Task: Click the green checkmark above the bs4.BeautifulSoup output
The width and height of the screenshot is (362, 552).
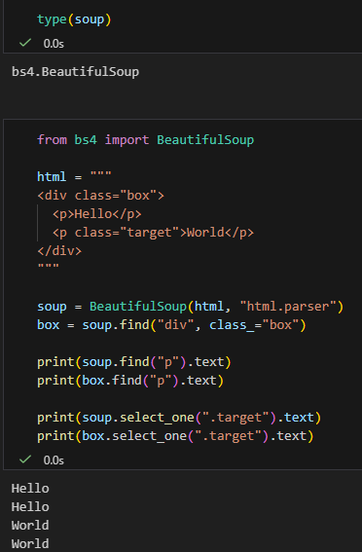Action: click(25, 43)
